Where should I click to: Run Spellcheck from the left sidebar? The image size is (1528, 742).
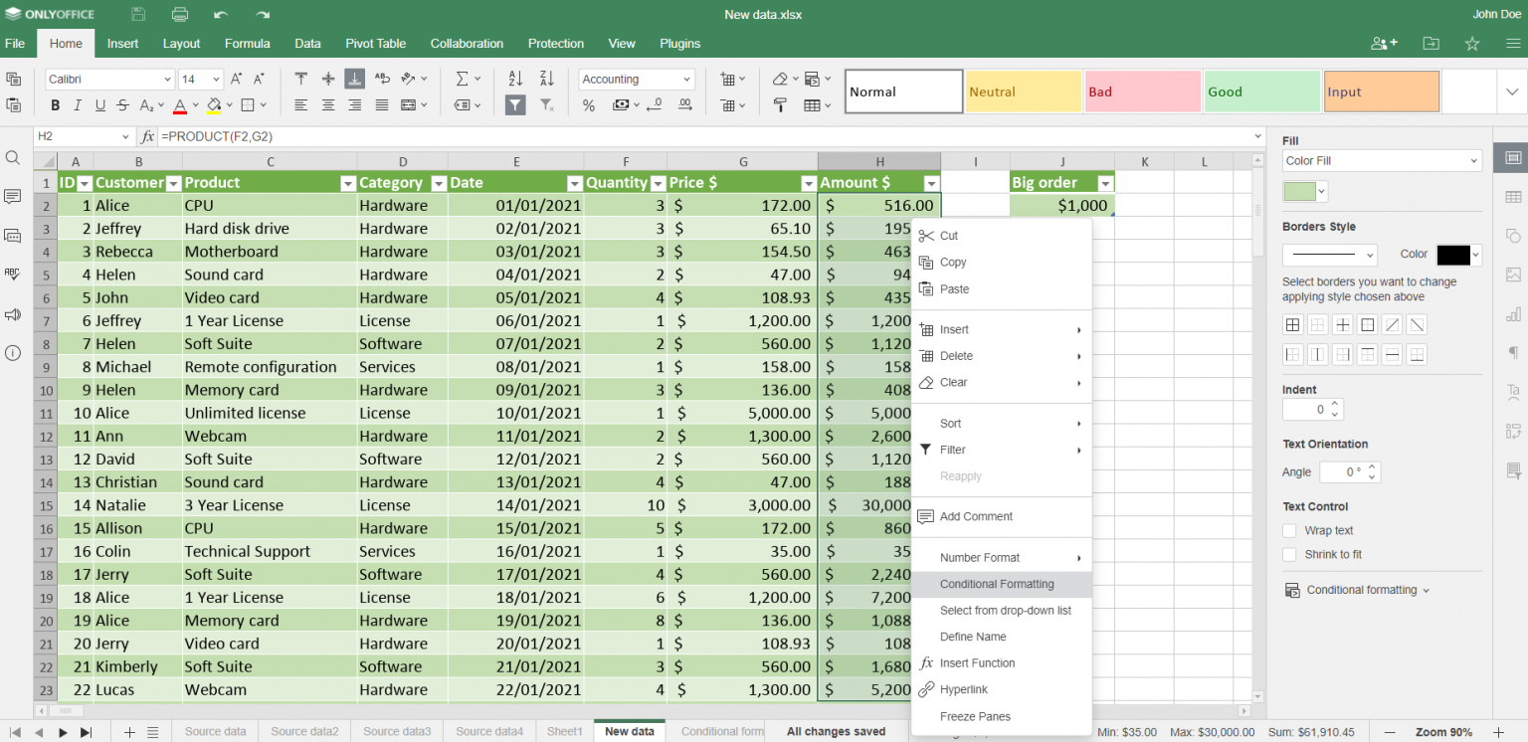tap(13, 276)
